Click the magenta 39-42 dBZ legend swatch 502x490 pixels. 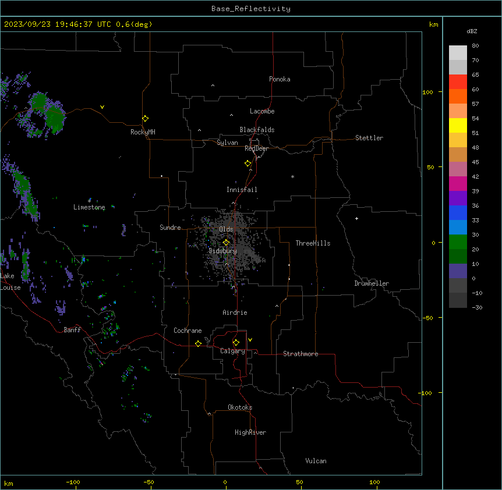(x=458, y=183)
